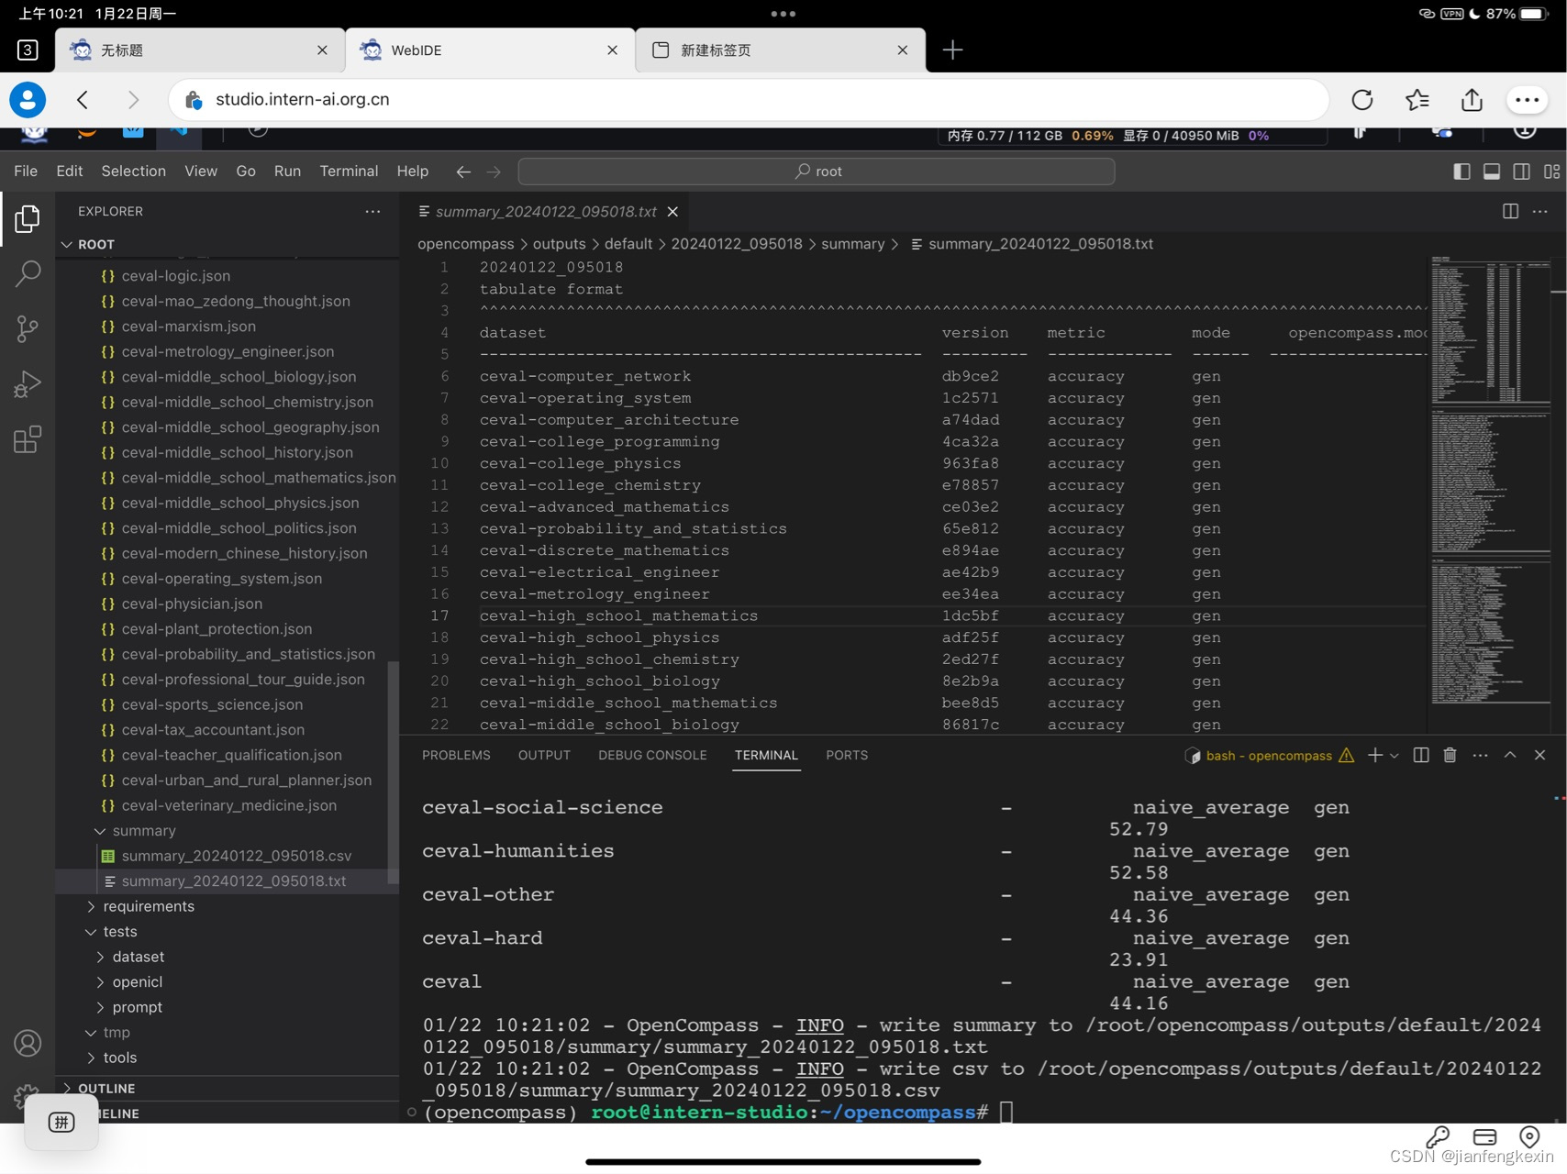1567x1174 pixels.
Task: Open ceval-logic.json in explorer
Action: pyautogui.click(x=176, y=276)
